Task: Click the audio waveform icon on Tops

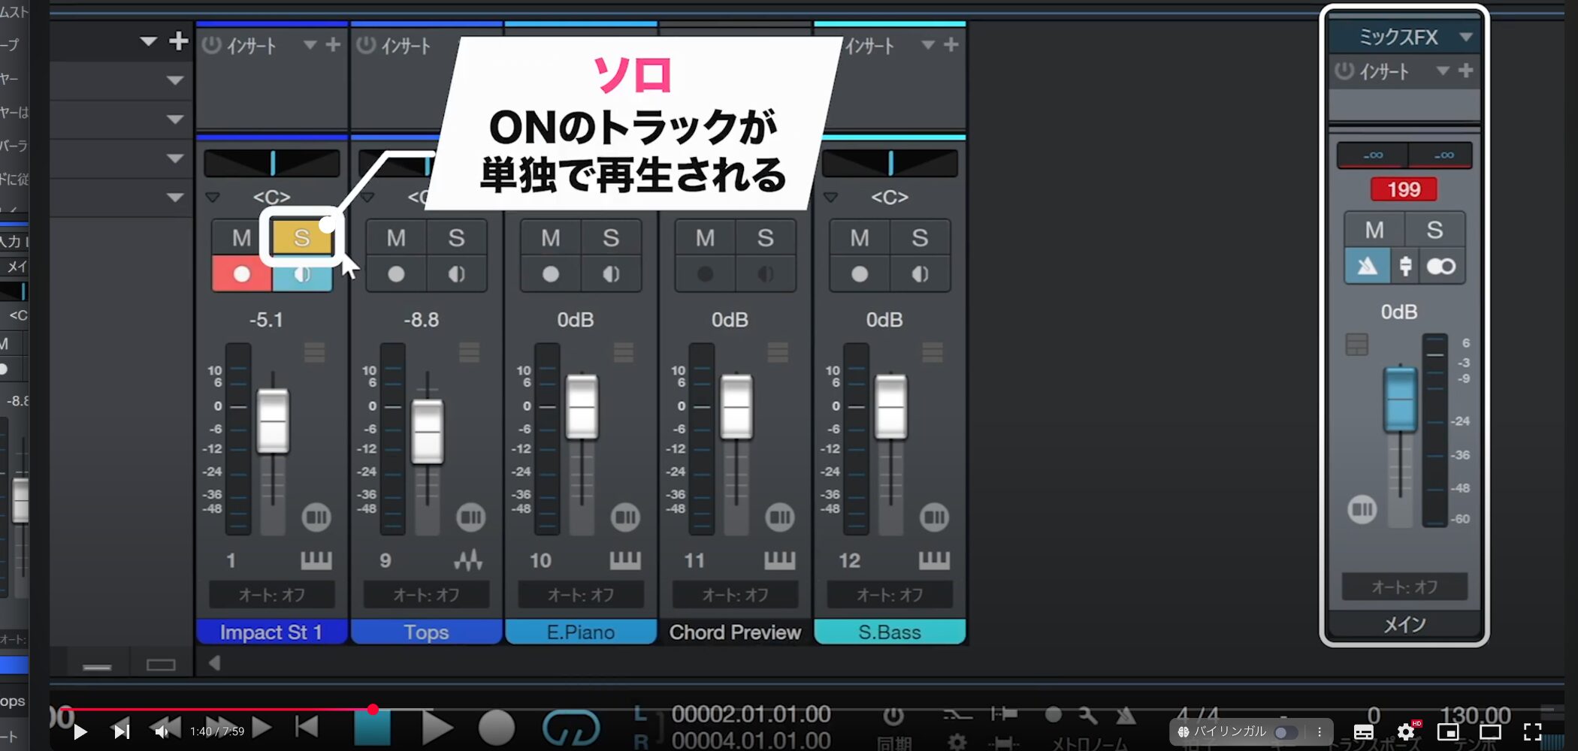Action: [x=469, y=560]
